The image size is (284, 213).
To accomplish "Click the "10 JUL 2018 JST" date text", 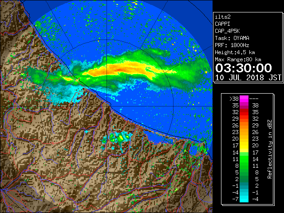I will coord(248,78).
